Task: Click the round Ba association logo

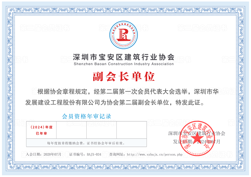Action: (x=123, y=35)
